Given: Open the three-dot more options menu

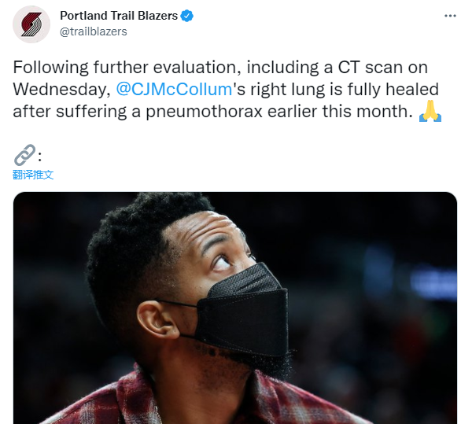Looking at the screenshot, I should pos(450,16).
